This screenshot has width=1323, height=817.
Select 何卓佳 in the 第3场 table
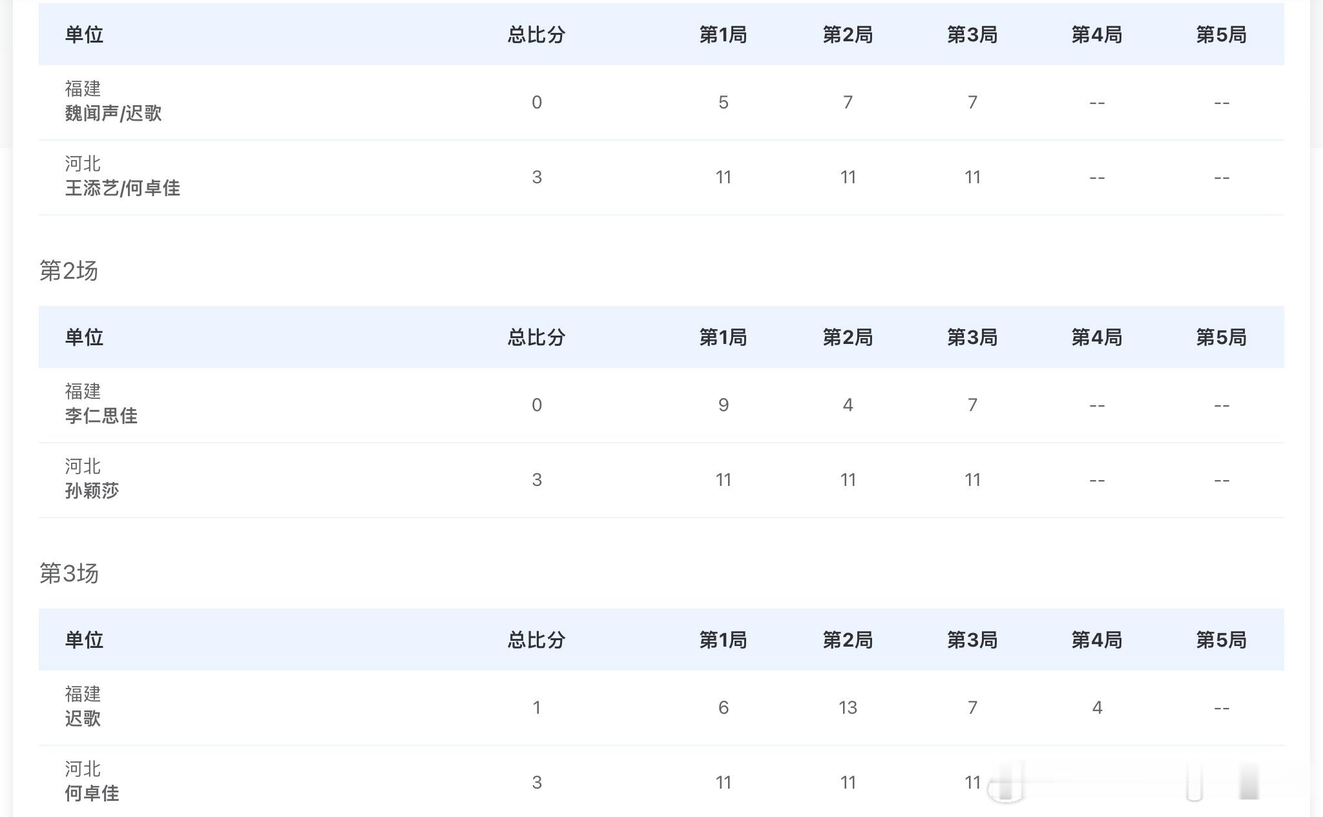92,794
